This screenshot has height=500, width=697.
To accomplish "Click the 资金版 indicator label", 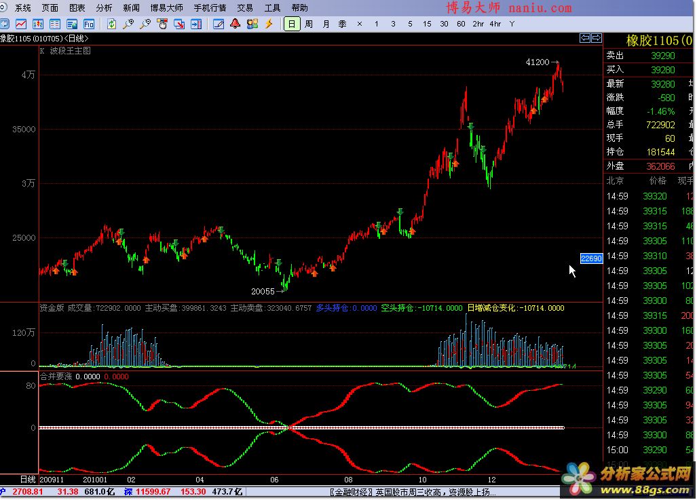I will pyautogui.click(x=52, y=307).
